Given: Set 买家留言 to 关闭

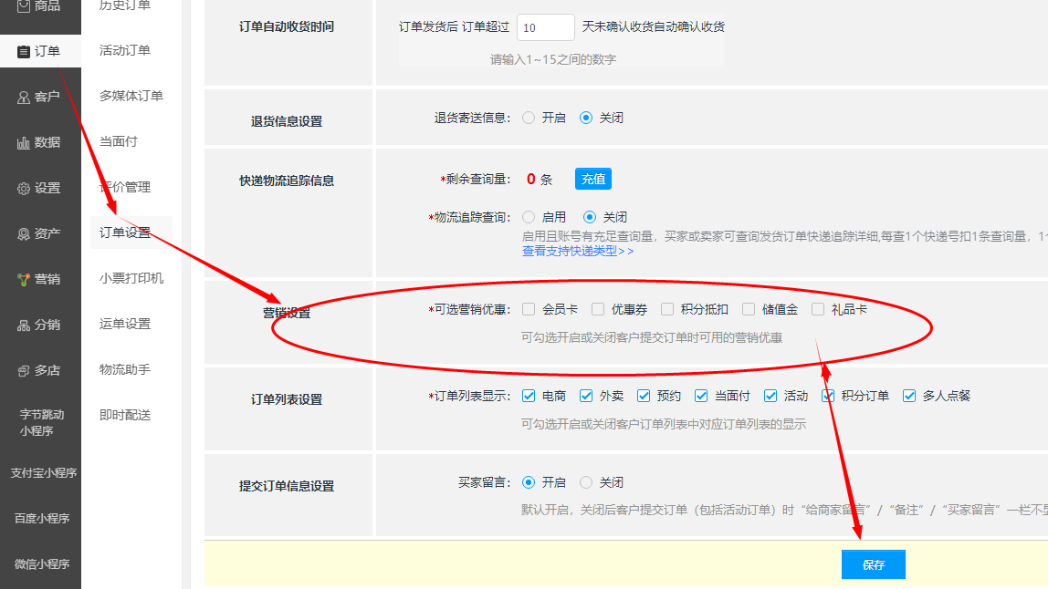Looking at the screenshot, I should coord(586,482).
